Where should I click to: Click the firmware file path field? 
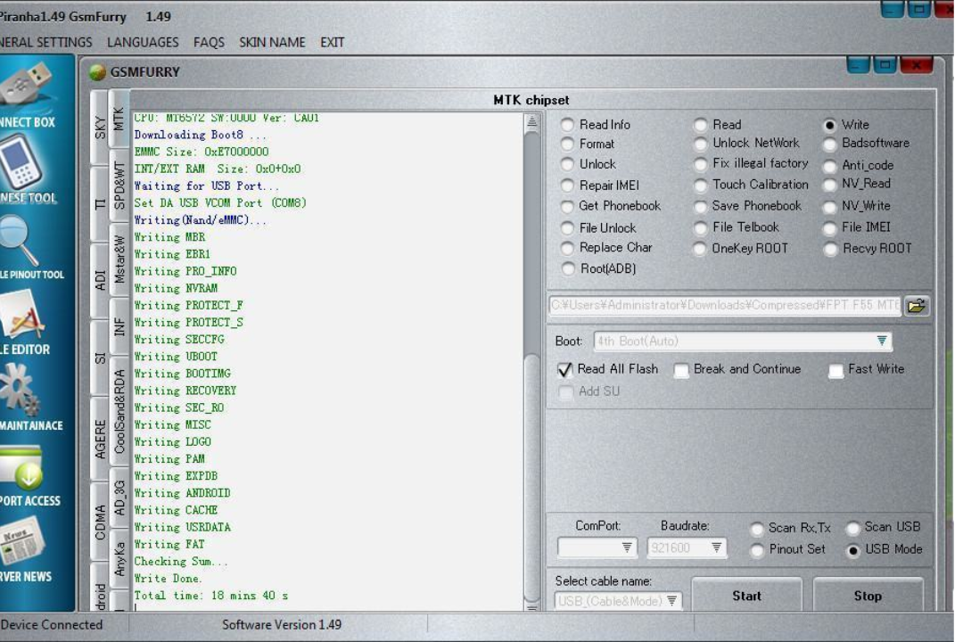point(725,305)
